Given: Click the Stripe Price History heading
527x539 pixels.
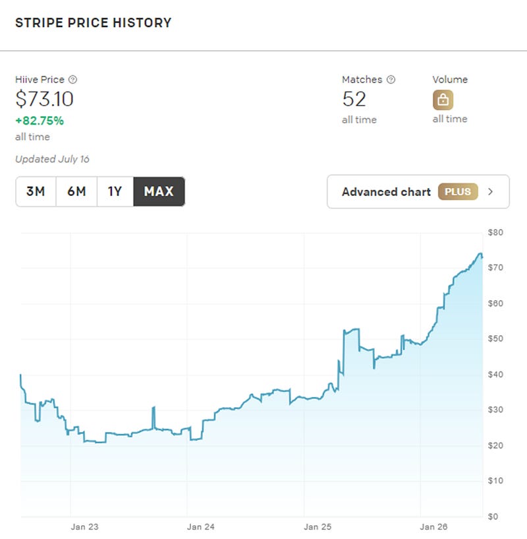Looking at the screenshot, I should pyautogui.click(x=94, y=22).
